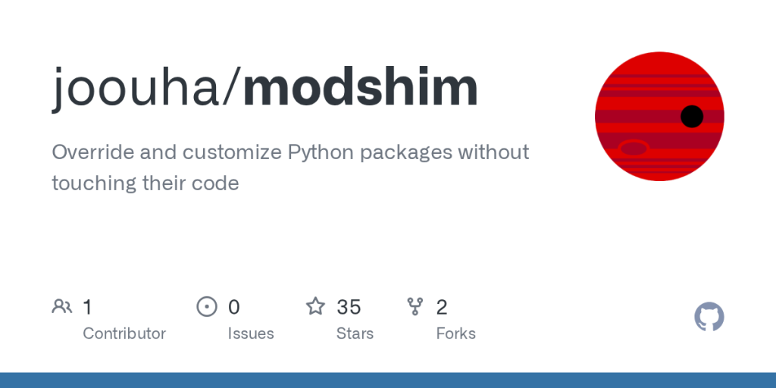Image resolution: width=776 pixels, height=388 pixels.
Task: Click the Forks branch icon
Action: point(415,306)
